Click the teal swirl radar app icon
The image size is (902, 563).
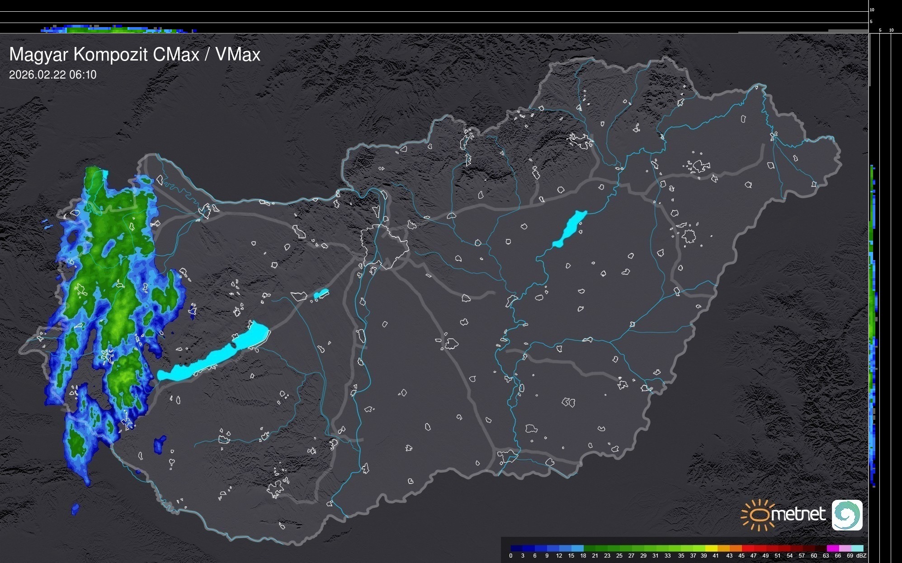[847, 515]
